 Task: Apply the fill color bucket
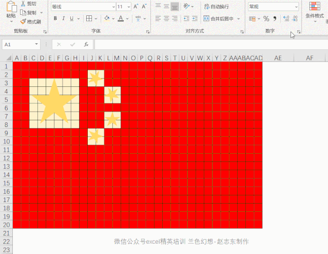click(107, 19)
